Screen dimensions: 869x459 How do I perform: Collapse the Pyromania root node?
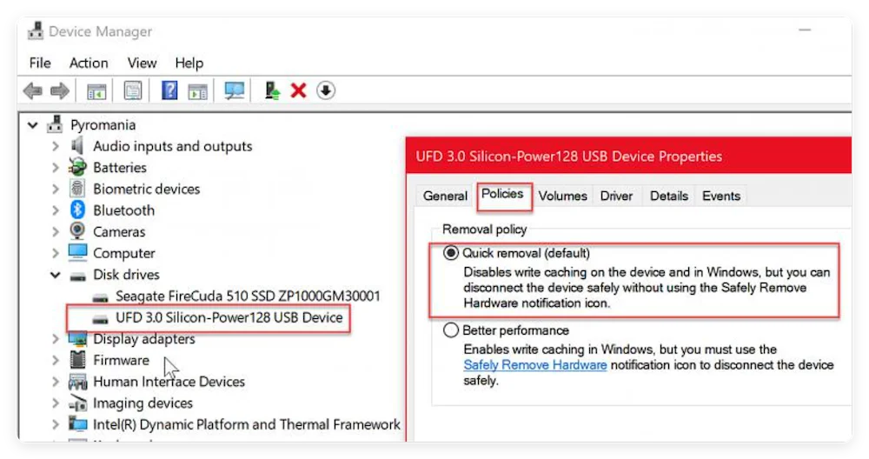(33, 125)
